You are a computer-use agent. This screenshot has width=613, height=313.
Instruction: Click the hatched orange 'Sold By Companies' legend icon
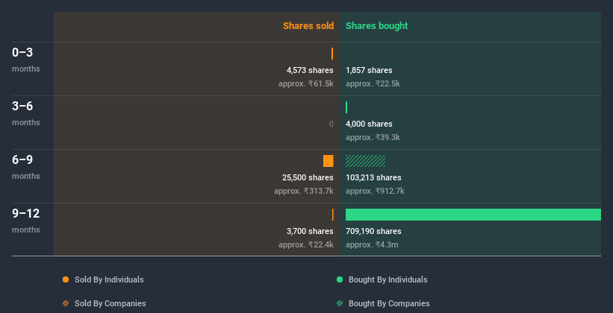coord(66,303)
